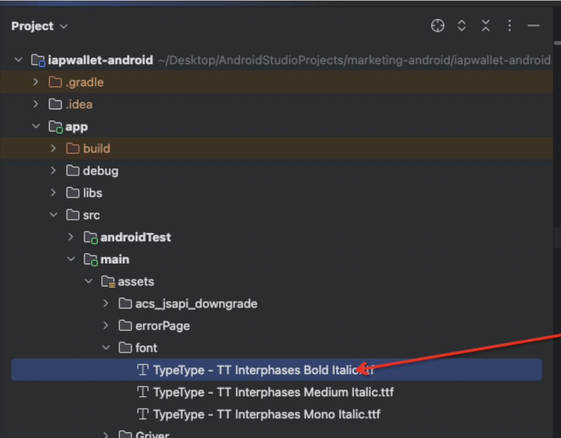Hide the Project tool window with minus icon
561x438 pixels.
533,26
